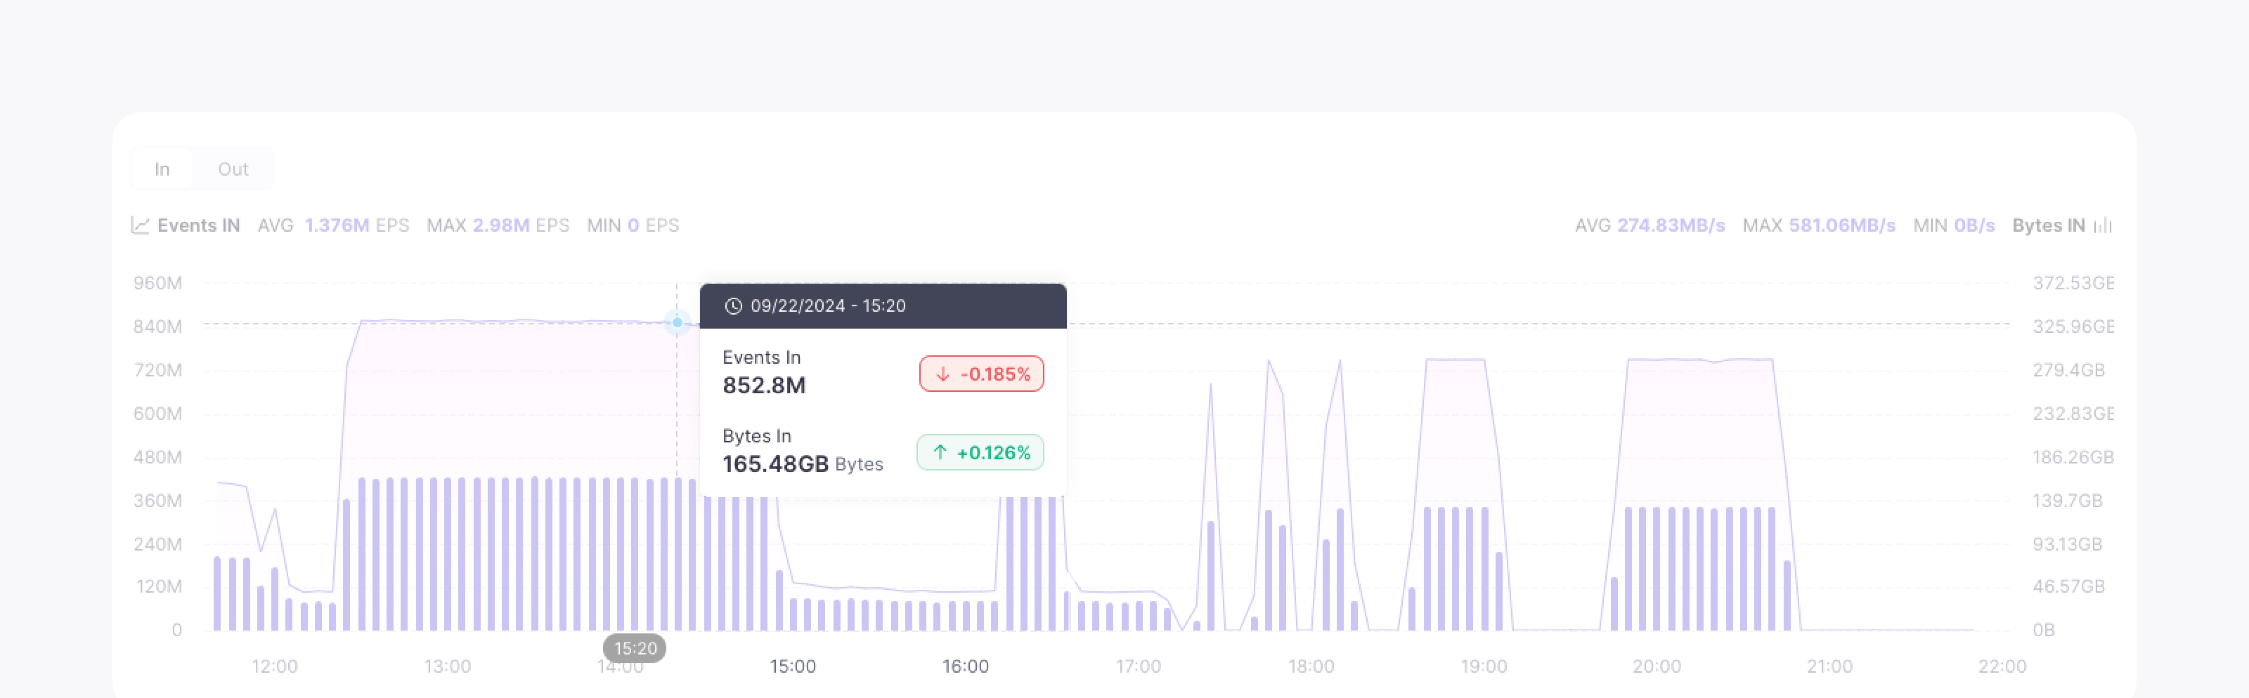Select the Events IN legend label
The image size is (2249, 698).
[198, 225]
